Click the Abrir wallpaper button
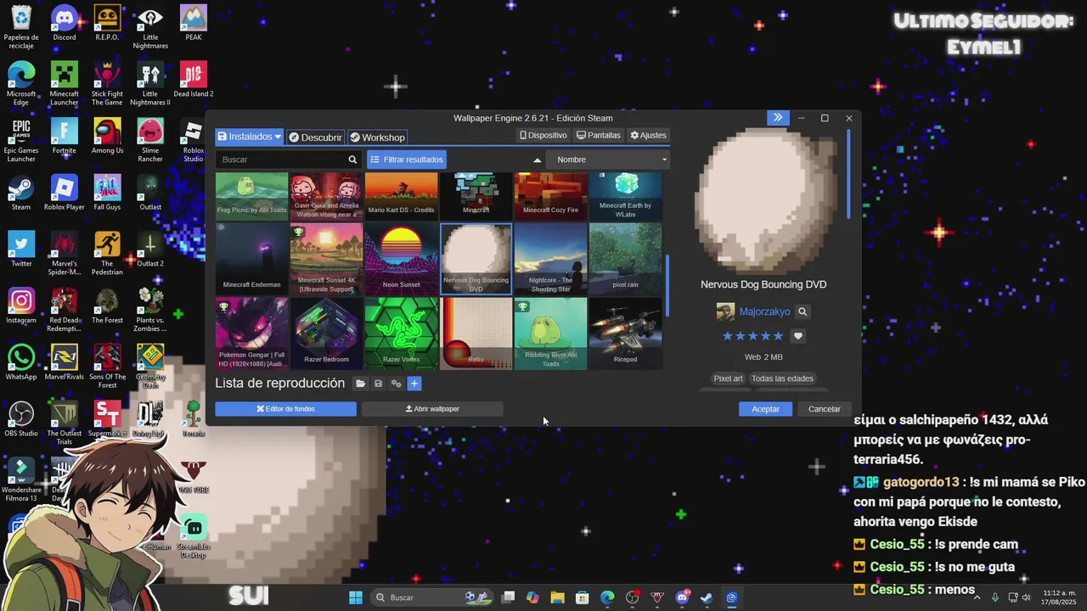1087x611 pixels. click(x=432, y=409)
